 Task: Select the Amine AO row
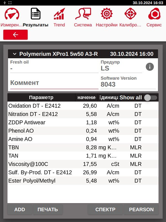tap(83, 139)
